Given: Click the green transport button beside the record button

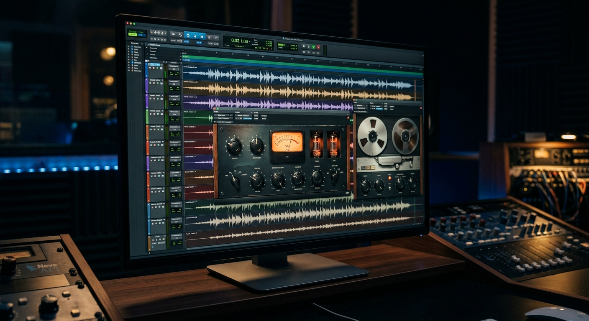Looking at the screenshot, I should pos(313,47).
